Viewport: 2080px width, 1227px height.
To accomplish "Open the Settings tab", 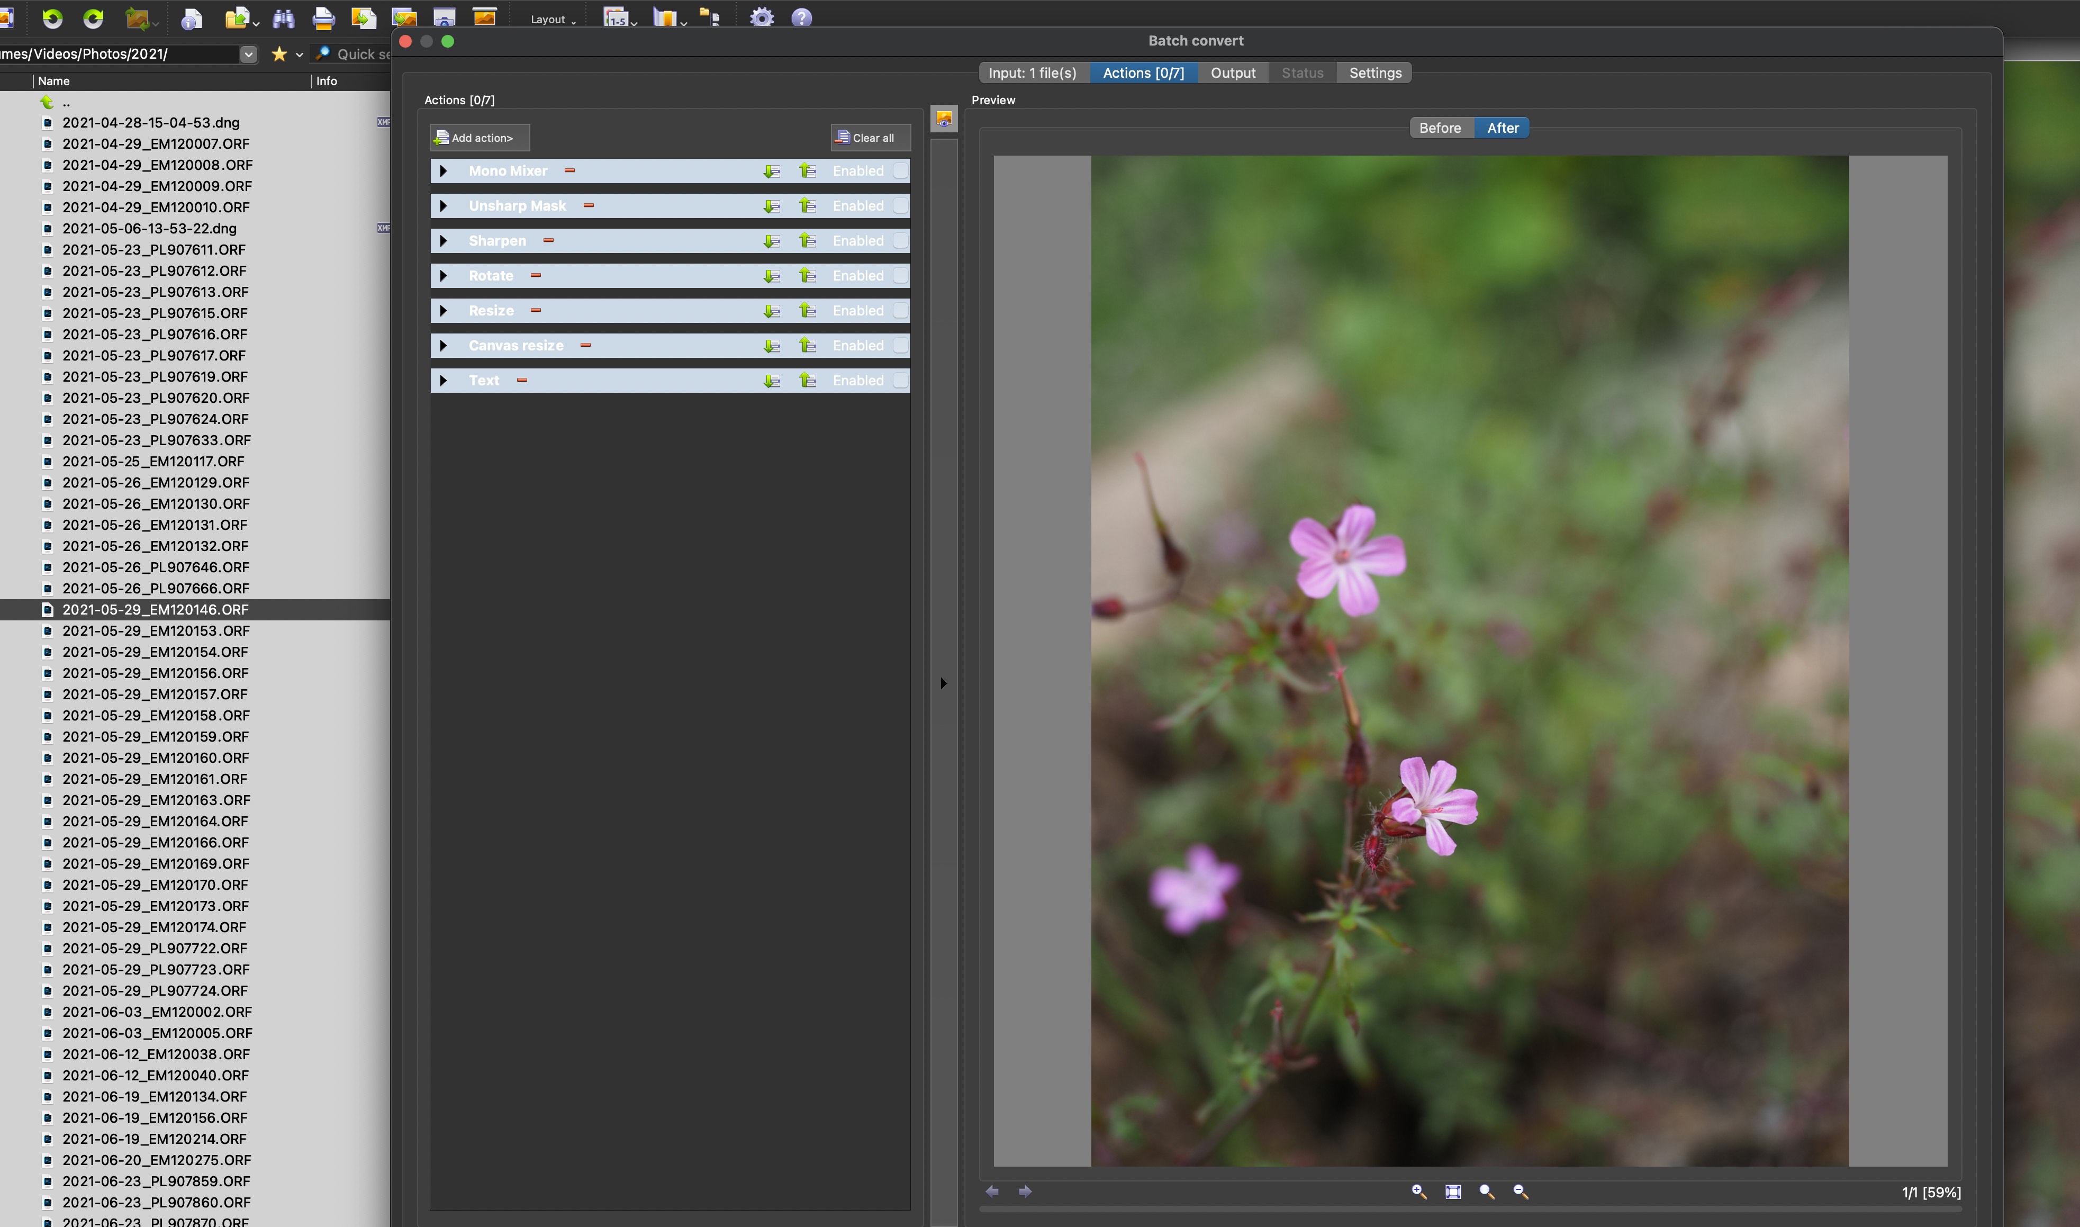I will 1375,73.
